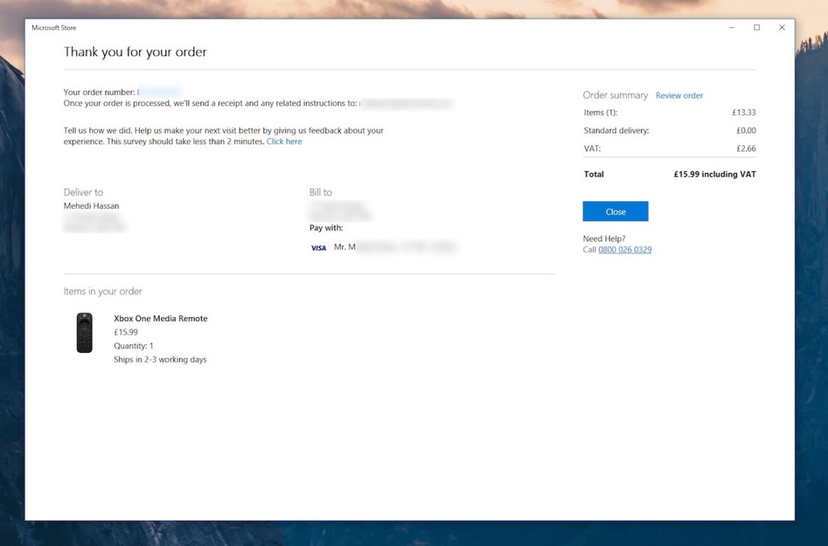The height and width of the screenshot is (546, 828).
Task: Click the Ships in 2-3 working days text
Action: tap(160, 360)
